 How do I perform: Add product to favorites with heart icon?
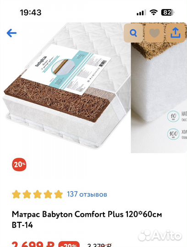[x=154, y=33]
